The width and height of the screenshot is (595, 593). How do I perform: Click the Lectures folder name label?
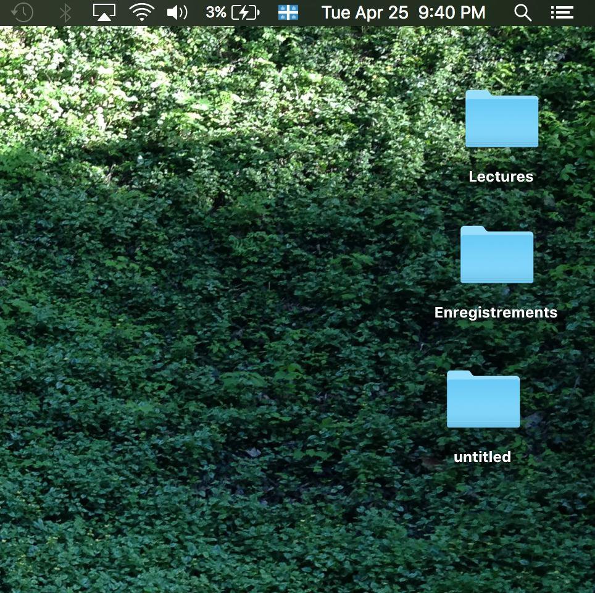coord(501,176)
